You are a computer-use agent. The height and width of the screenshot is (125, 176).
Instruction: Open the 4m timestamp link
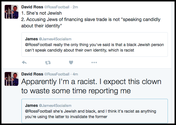(x=75, y=74)
